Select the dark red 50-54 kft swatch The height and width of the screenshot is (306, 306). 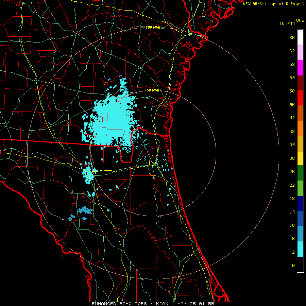(x=300, y=83)
